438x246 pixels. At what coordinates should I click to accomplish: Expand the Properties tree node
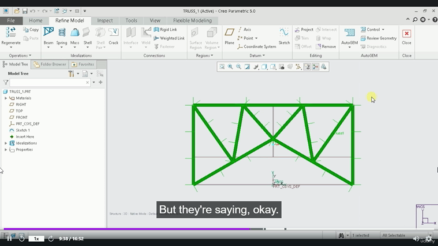[5, 150]
